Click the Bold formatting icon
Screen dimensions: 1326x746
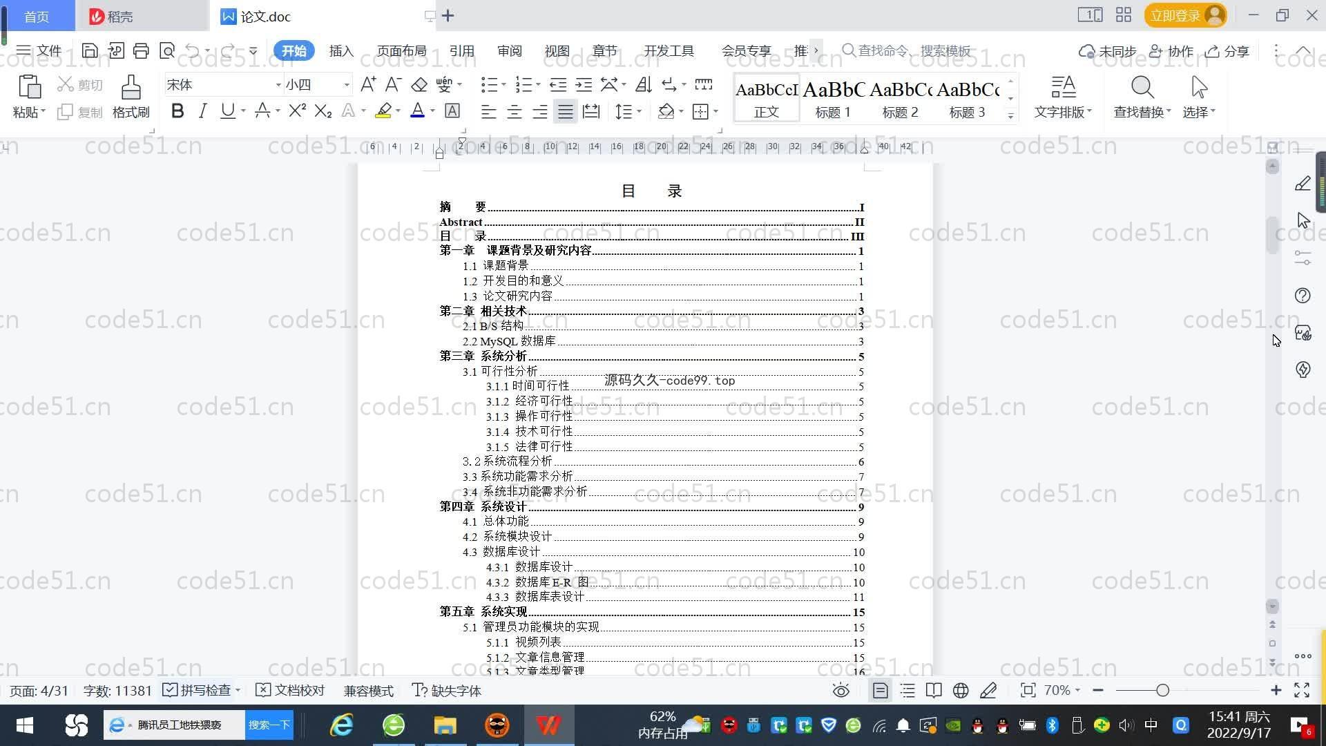tap(177, 111)
